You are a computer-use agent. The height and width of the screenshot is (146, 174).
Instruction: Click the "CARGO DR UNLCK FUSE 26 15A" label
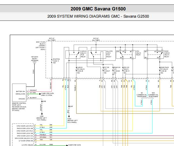[x=81, y=70]
